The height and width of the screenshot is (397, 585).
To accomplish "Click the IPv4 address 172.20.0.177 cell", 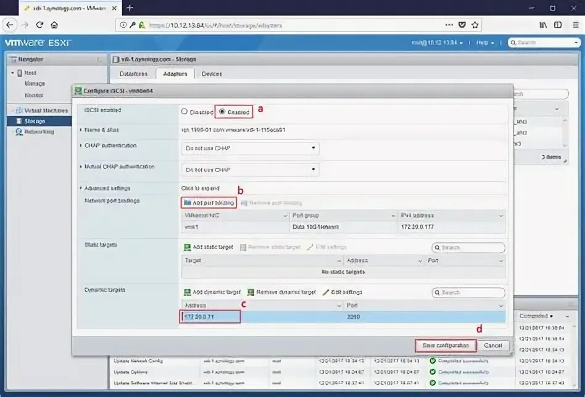I will (x=418, y=227).
